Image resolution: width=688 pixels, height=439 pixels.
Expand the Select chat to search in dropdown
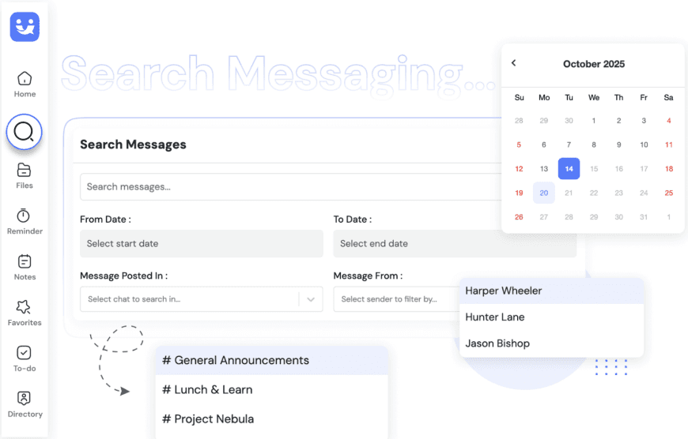pyautogui.click(x=202, y=299)
